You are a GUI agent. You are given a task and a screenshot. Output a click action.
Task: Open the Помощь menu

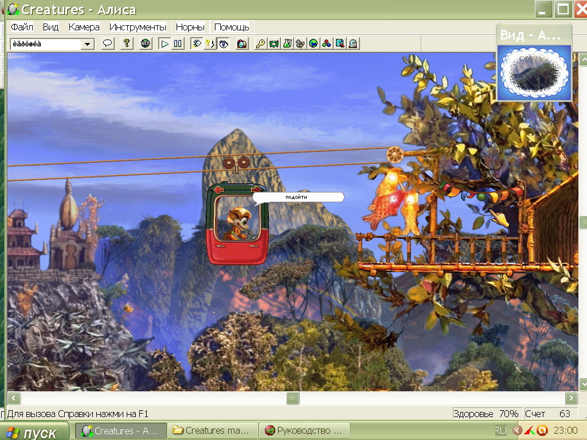[x=232, y=27]
